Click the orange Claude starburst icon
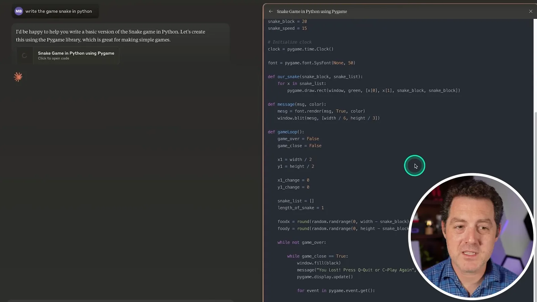The height and width of the screenshot is (302, 537). (18, 77)
